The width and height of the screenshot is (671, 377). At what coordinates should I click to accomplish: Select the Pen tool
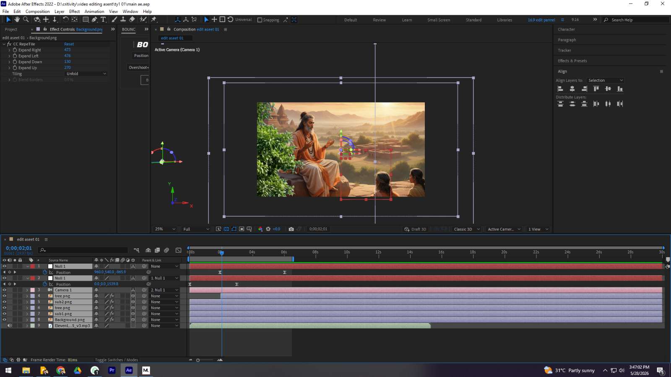tap(95, 19)
